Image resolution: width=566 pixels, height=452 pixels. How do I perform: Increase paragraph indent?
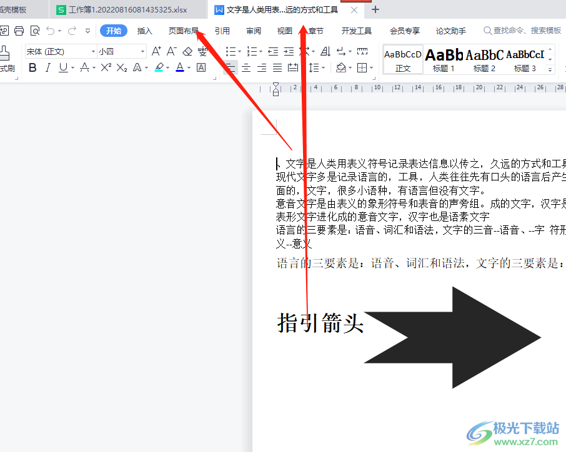[289, 52]
